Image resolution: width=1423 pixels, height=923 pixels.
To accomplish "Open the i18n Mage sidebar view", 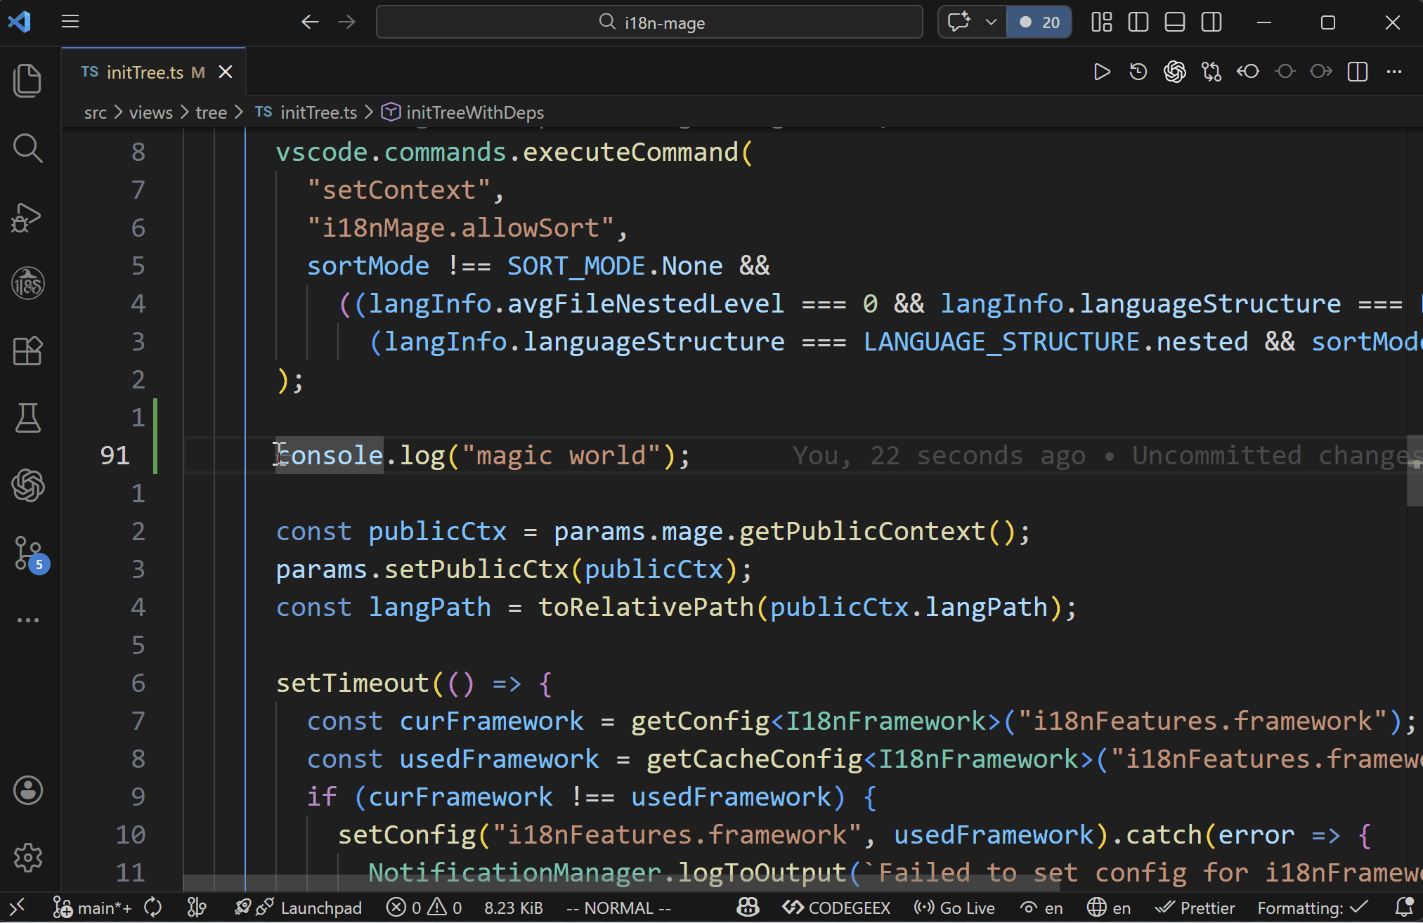I will pyautogui.click(x=28, y=283).
